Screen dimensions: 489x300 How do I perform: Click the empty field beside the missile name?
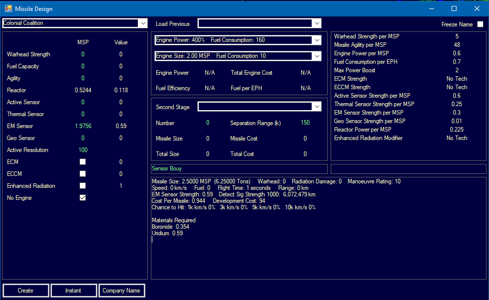pyautogui.click(x=408, y=168)
